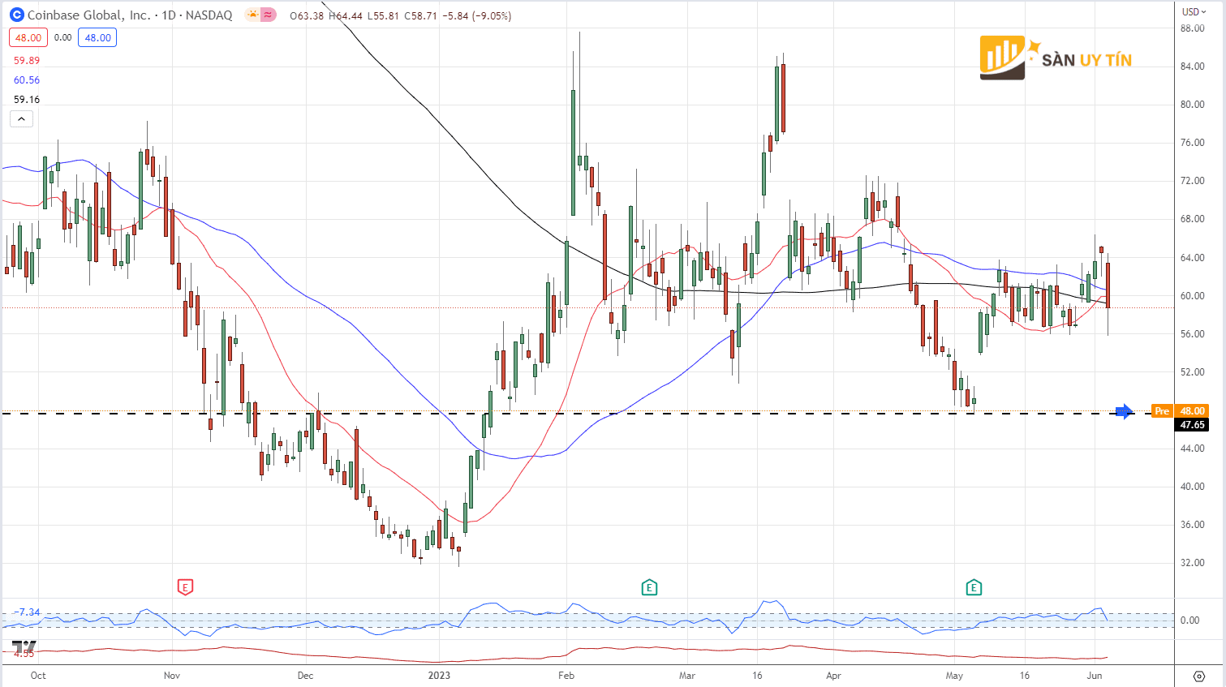Click the TradingView logo at bottom-left

(24, 646)
